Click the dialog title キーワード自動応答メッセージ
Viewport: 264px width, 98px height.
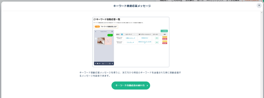132,6
